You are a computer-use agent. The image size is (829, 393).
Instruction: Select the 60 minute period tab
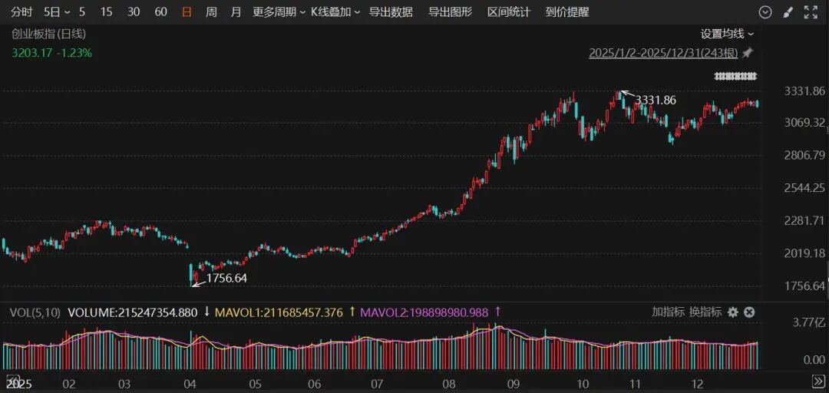pyautogui.click(x=160, y=12)
